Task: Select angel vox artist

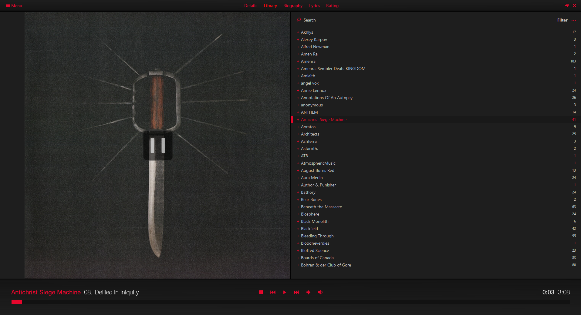Action: click(x=310, y=83)
